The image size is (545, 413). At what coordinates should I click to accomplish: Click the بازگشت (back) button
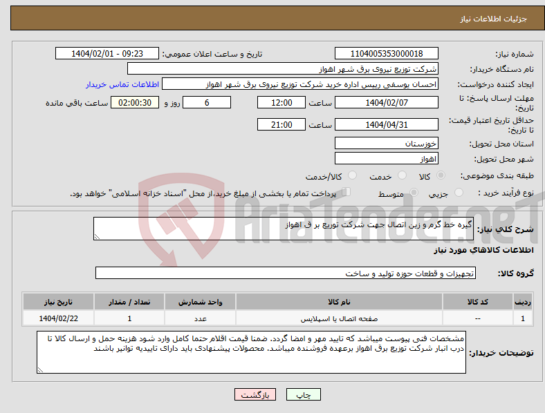click(255, 394)
